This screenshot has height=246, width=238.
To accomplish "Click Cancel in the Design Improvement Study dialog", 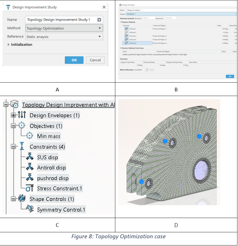I will 95,60.
